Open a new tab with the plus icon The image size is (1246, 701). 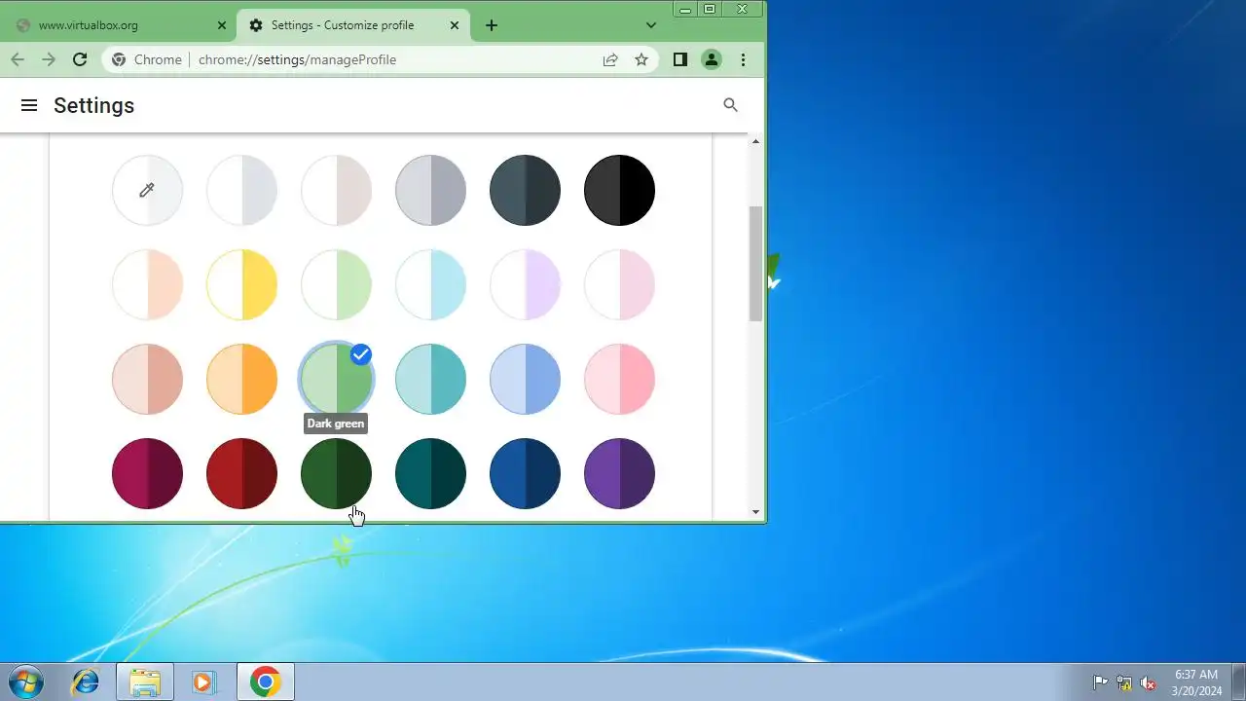[x=492, y=25]
